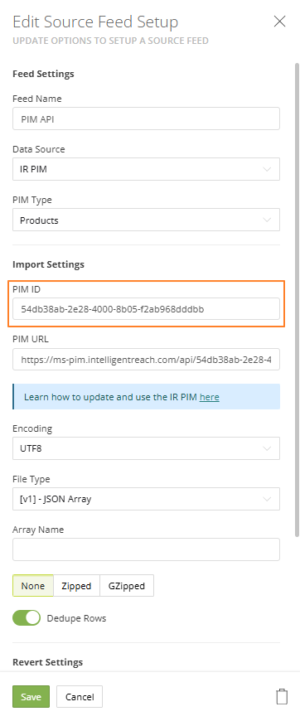300x721 pixels.
Task: Click the Cancel button
Action: pyautogui.click(x=80, y=697)
